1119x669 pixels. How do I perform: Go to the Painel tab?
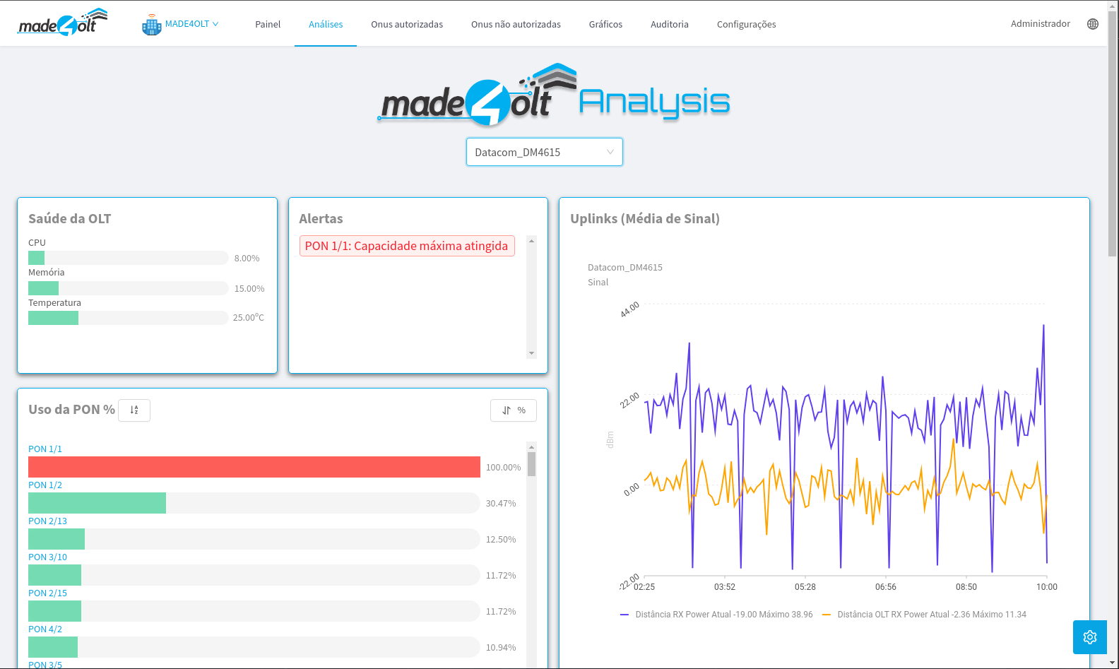[x=268, y=24]
